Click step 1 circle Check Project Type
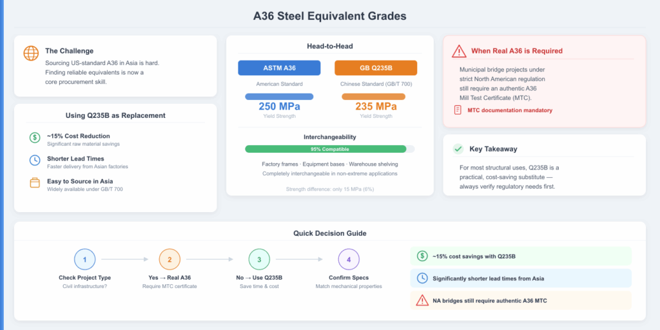This screenshot has width=660, height=330. (x=84, y=259)
